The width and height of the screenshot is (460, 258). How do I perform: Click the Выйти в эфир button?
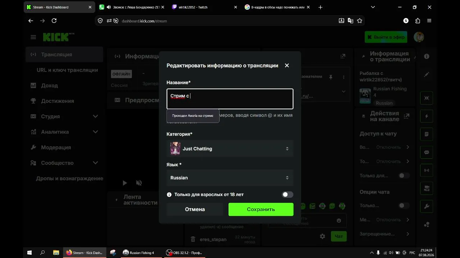click(386, 37)
